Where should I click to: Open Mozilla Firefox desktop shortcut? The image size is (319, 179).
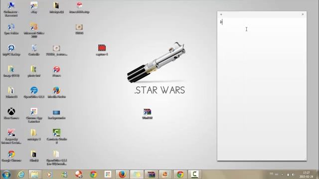tap(56, 92)
